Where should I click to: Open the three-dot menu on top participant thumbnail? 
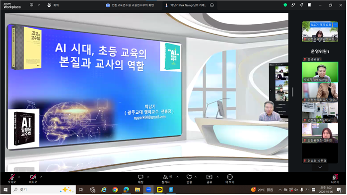(x=335, y=25)
